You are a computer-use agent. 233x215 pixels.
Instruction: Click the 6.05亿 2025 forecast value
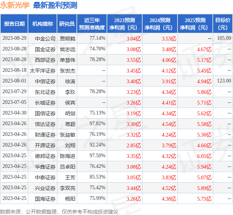204,156
